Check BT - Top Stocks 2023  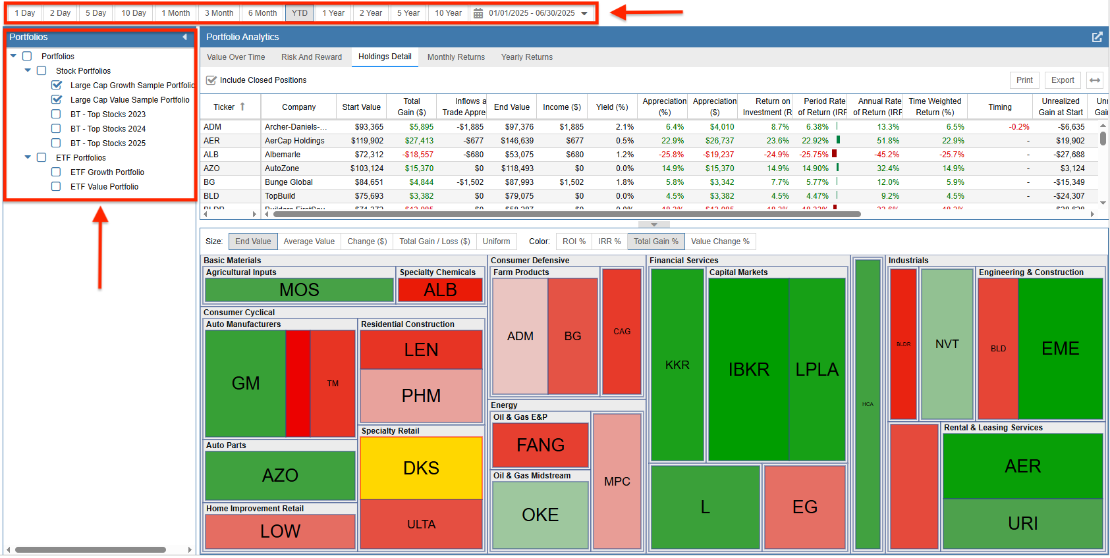(x=56, y=114)
